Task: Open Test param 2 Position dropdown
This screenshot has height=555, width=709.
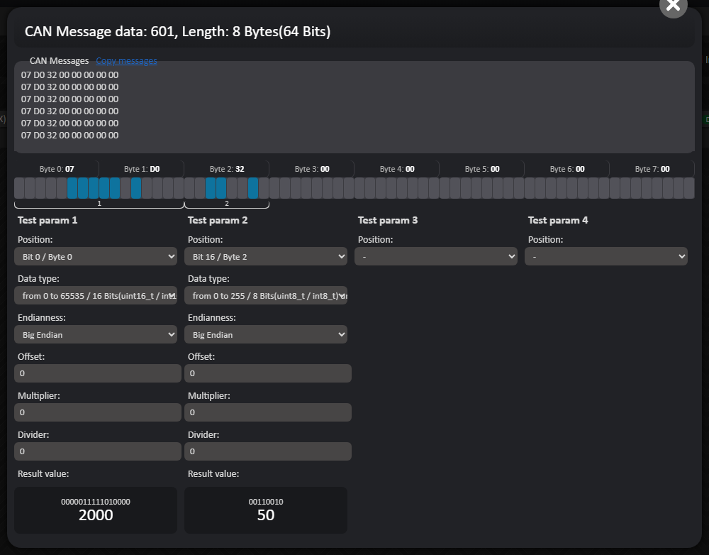Action: (x=266, y=256)
